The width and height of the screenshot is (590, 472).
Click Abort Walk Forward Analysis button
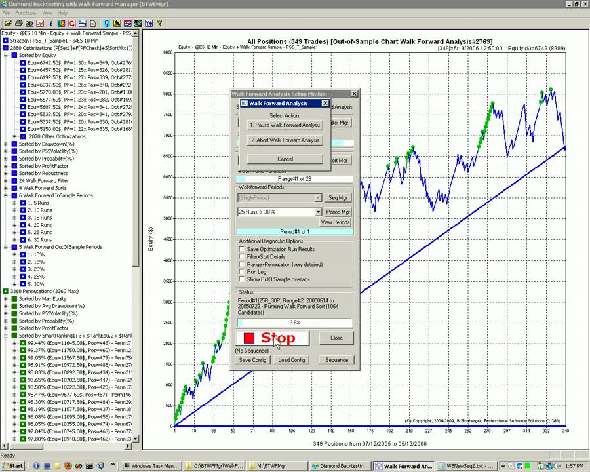tap(285, 140)
